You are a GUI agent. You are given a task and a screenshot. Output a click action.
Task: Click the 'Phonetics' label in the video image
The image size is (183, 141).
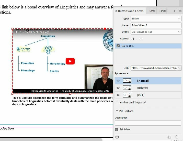click(x=27, y=63)
